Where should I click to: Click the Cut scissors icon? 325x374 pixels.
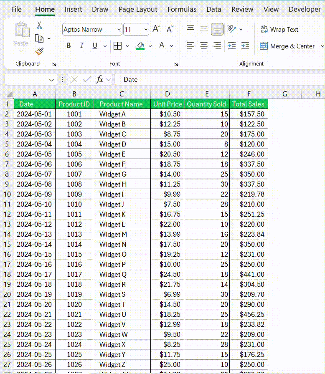pos(39,25)
